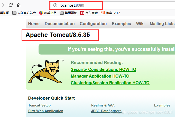Go to browser home page icon
The height and width of the screenshot is (117, 175).
click(x=19, y=5)
